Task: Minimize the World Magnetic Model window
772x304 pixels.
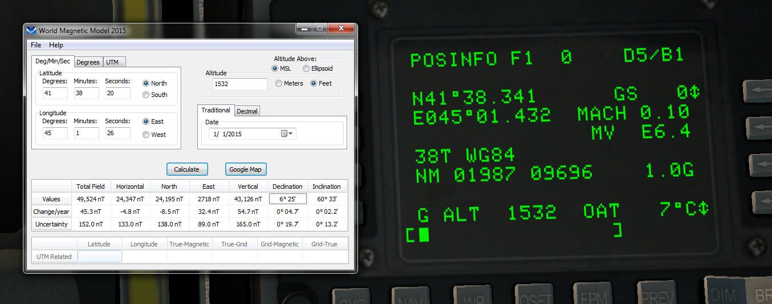Action: (303, 29)
